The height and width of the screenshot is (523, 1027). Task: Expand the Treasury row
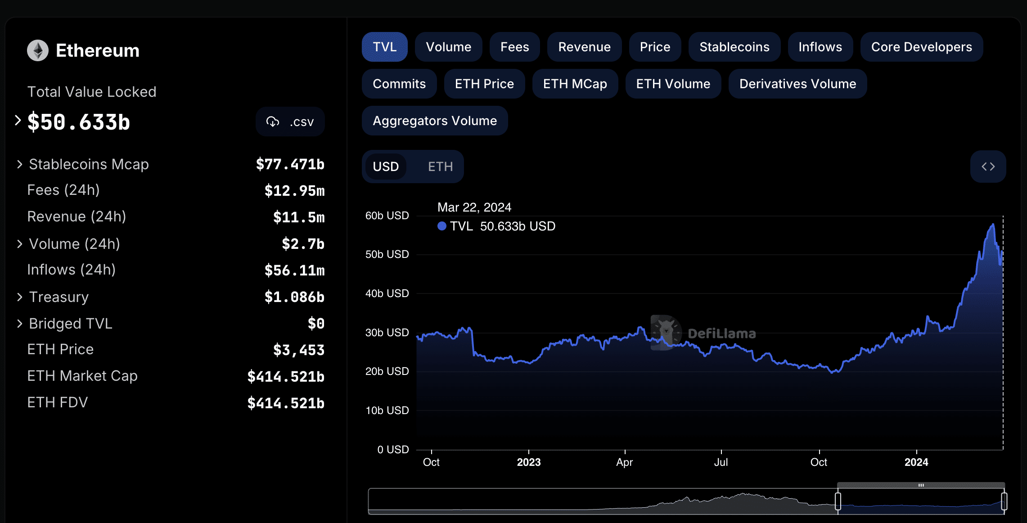point(19,297)
